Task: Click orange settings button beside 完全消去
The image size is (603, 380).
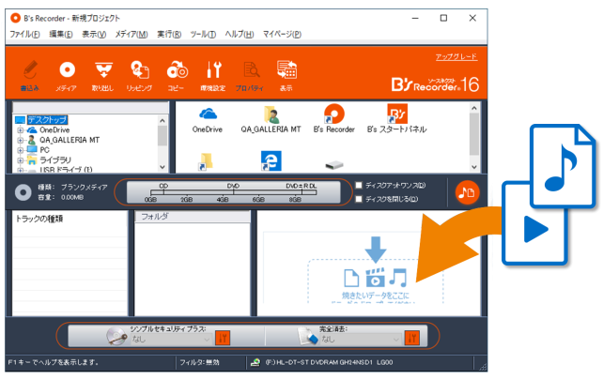Action: pyautogui.click(x=411, y=338)
